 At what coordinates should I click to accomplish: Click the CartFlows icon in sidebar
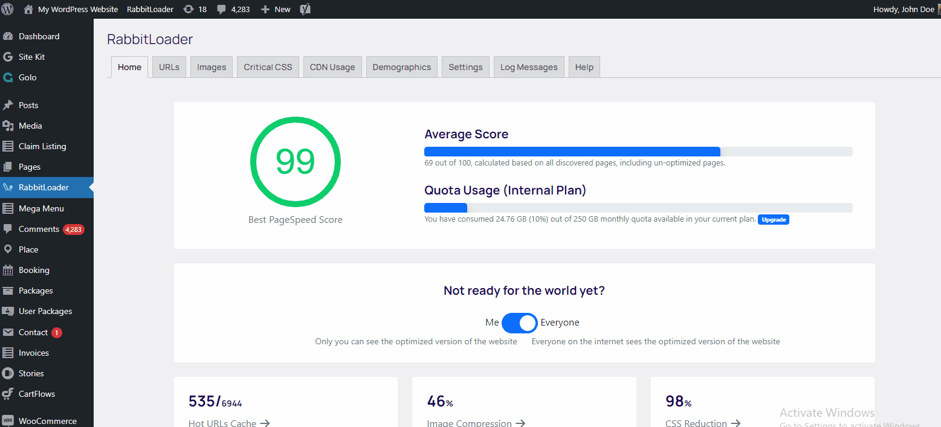point(8,394)
